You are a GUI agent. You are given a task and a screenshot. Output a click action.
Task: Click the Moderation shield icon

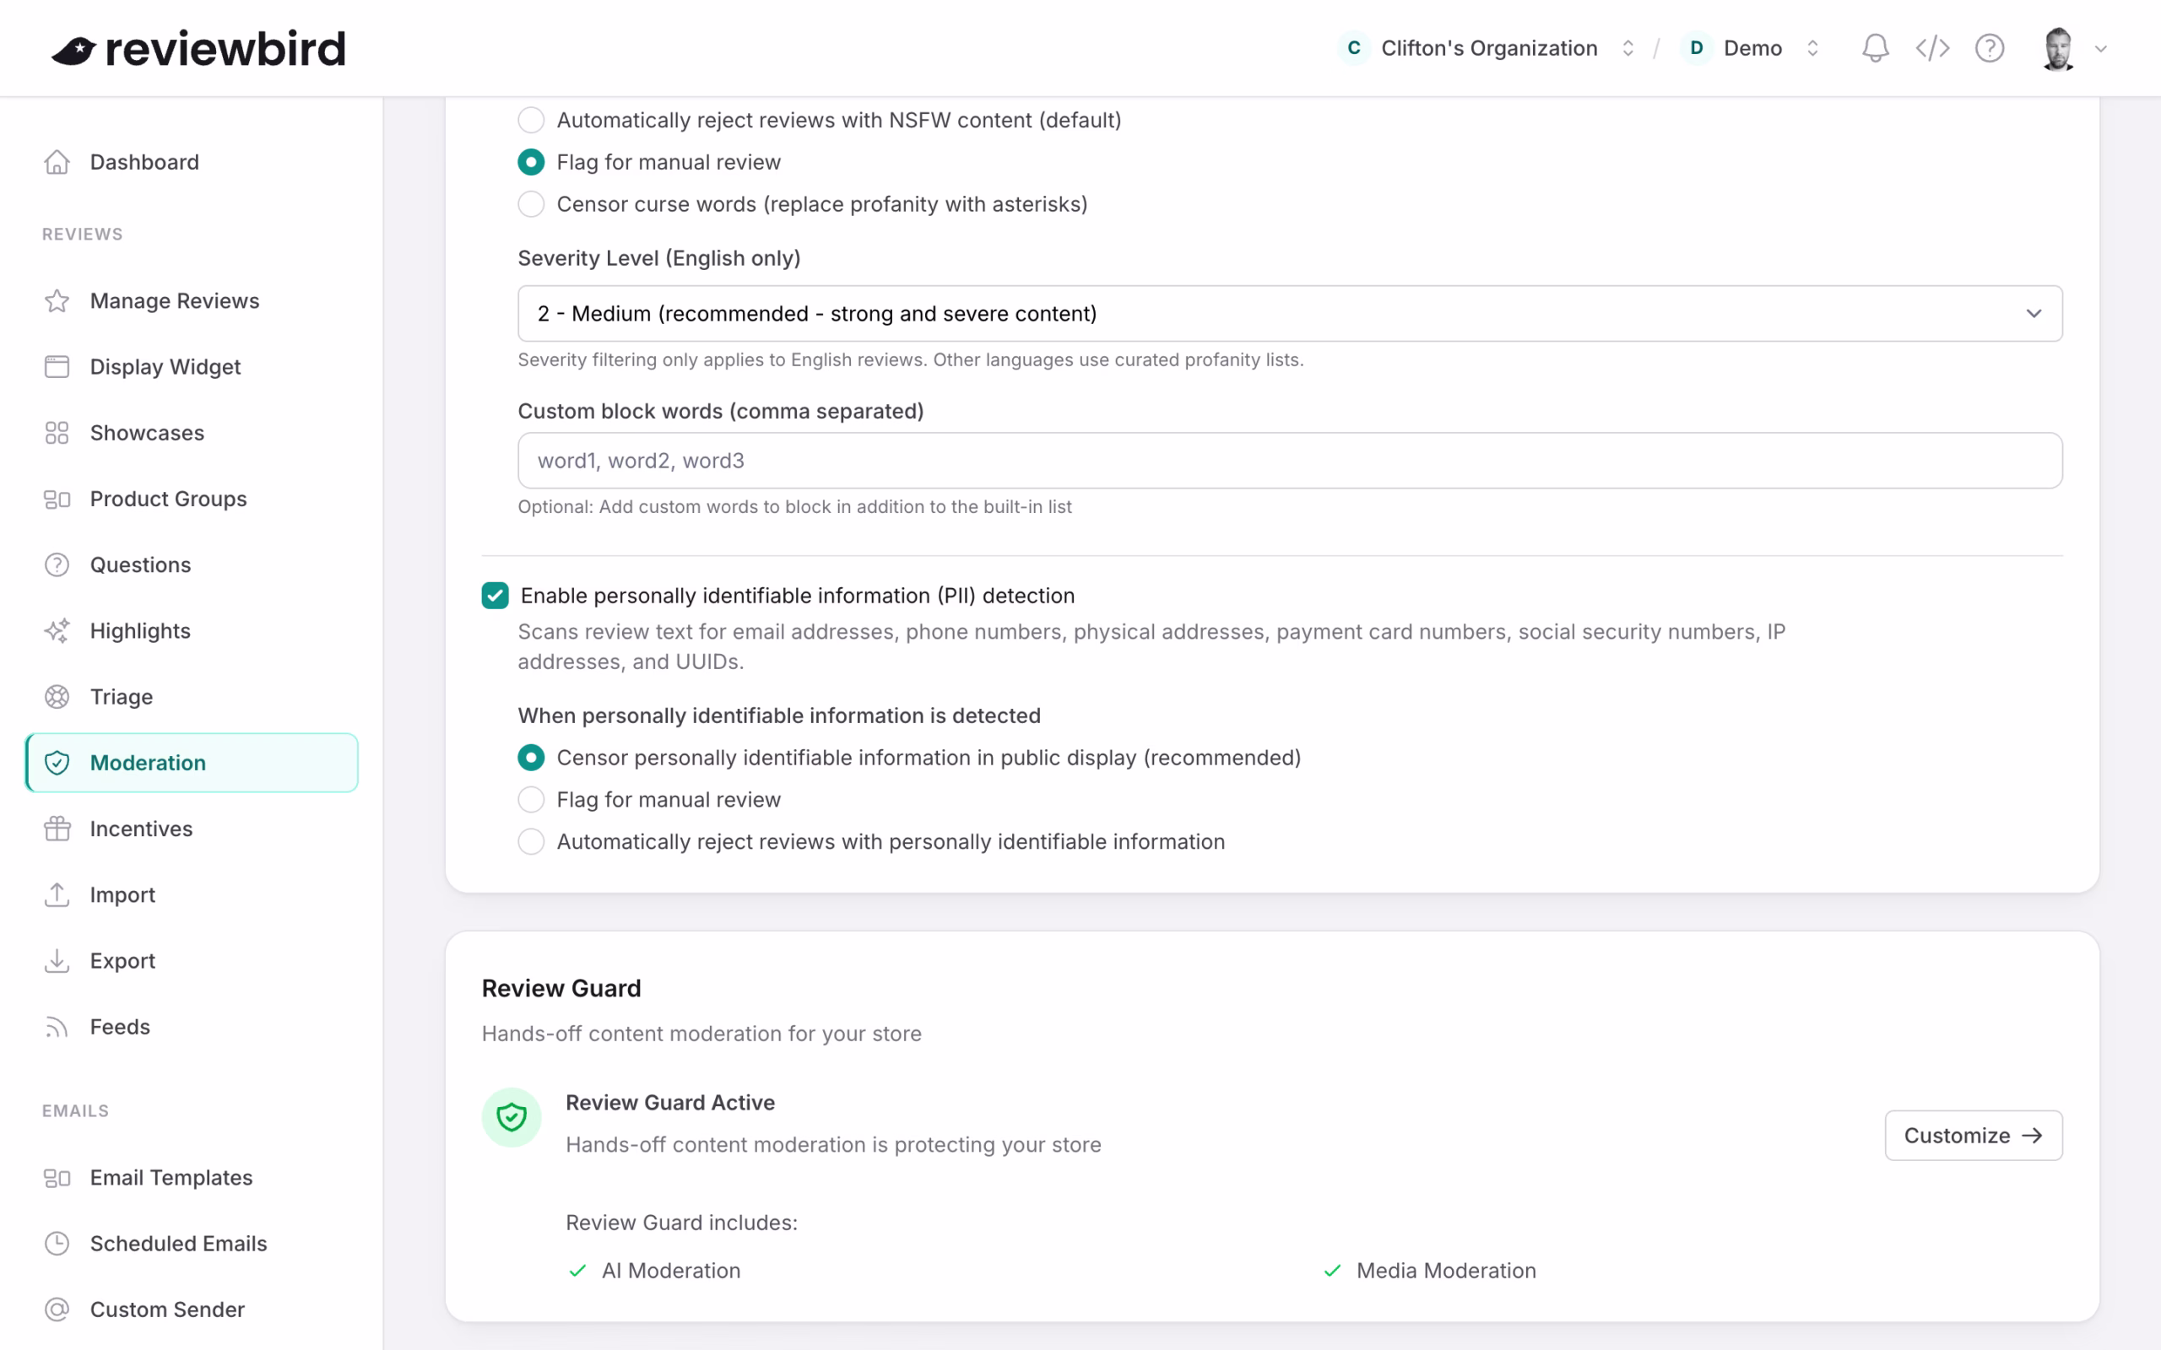pos(57,764)
